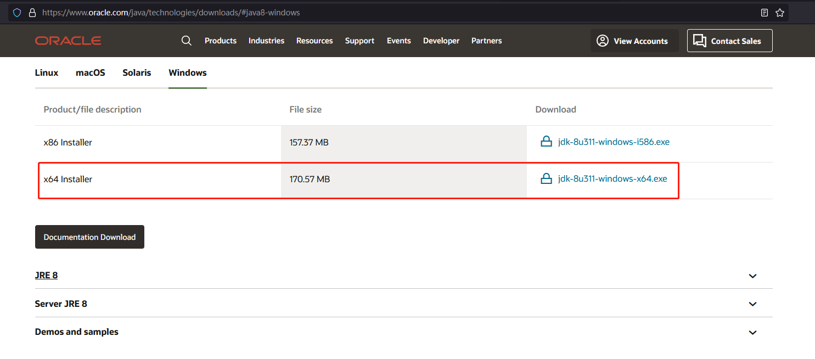Image resolution: width=815 pixels, height=359 pixels.
Task: Open the Partners menu
Action: tap(487, 41)
